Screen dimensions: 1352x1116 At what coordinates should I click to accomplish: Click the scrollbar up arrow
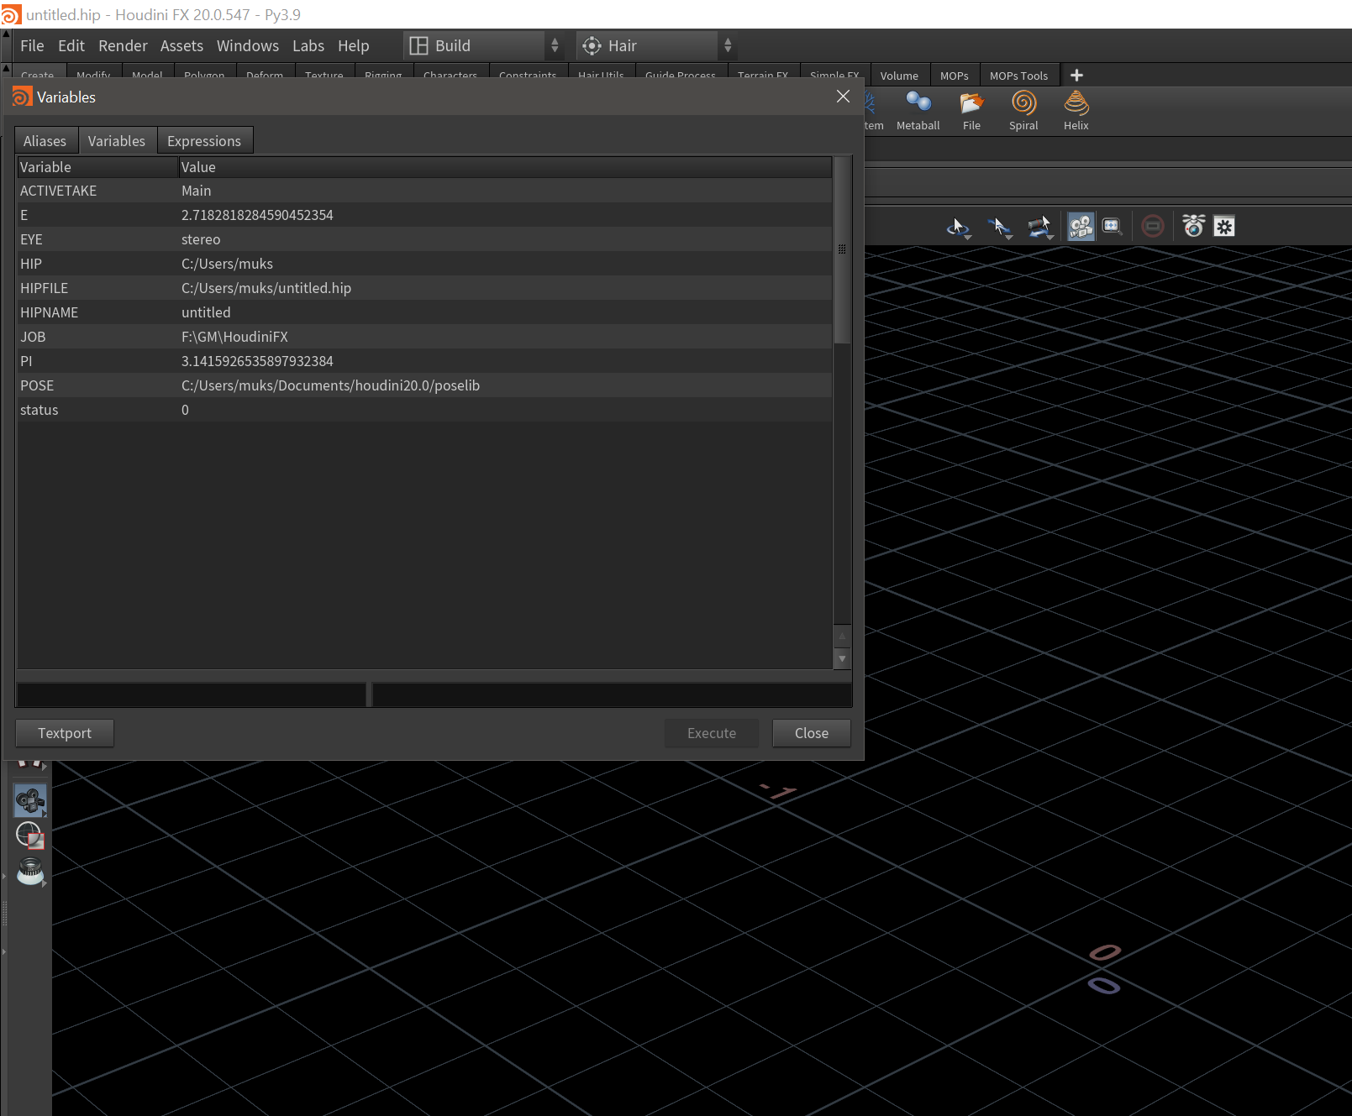[x=842, y=637]
